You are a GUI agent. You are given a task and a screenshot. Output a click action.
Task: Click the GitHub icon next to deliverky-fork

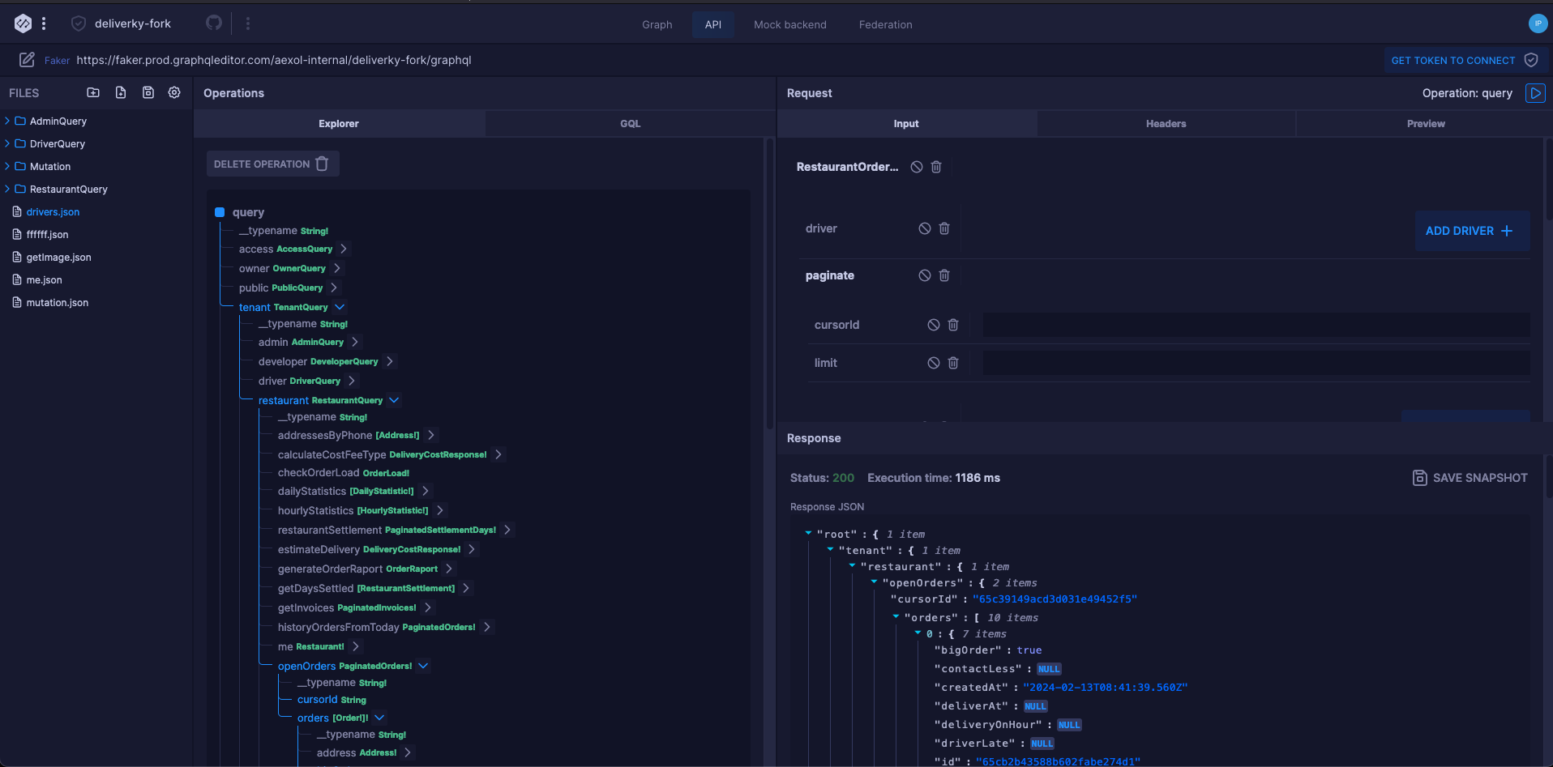pos(214,23)
